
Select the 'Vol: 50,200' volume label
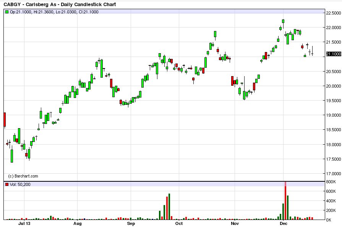[x=20, y=184]
